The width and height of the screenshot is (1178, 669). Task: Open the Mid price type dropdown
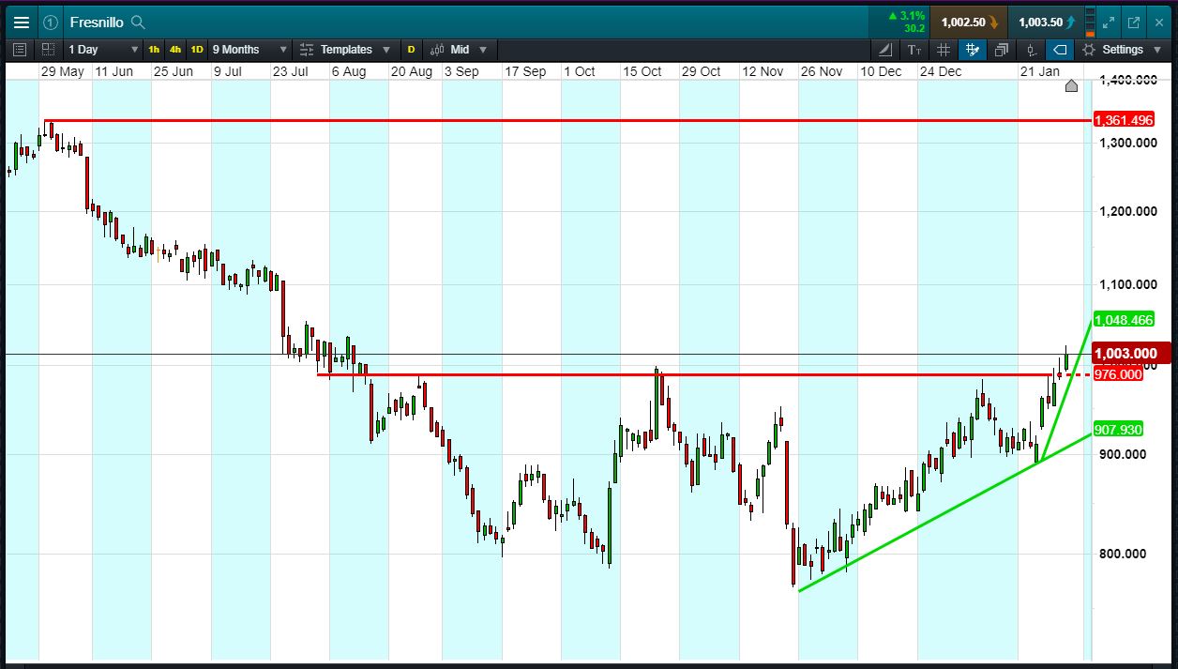[x=468, y=50]
